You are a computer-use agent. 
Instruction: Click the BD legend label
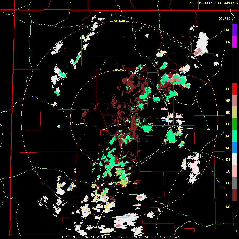click(x=228, y=113)
